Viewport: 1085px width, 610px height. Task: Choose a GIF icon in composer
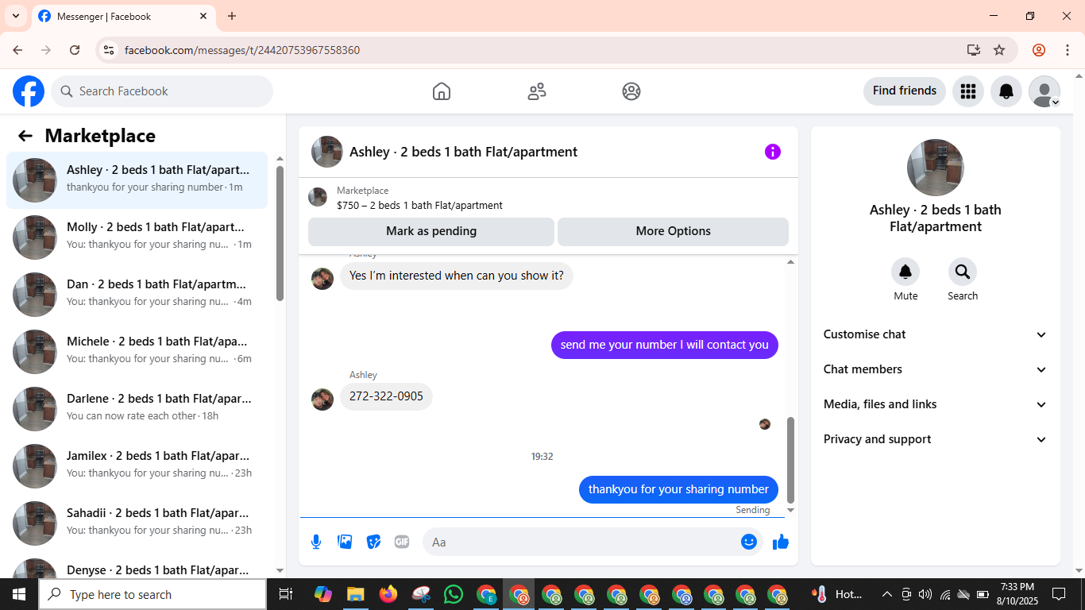click(402, 542)
